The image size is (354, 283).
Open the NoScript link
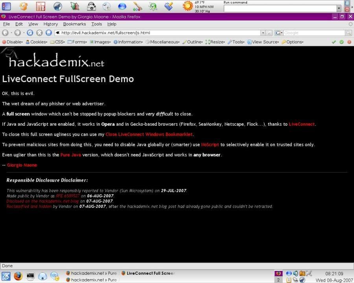pyautogui.click(x=210, y=145)
